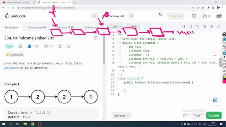Click the solved green checkmark icon
226x127 pixels.
20,46
